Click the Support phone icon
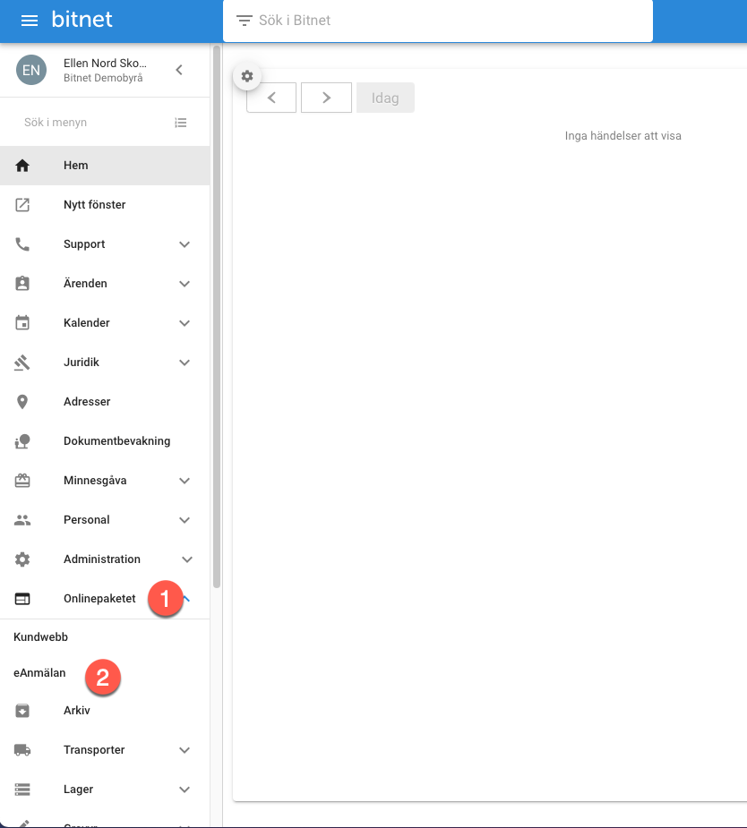 (22, 244)
